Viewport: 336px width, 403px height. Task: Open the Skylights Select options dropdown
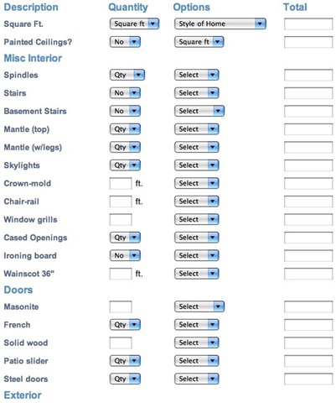click(197, 165)
